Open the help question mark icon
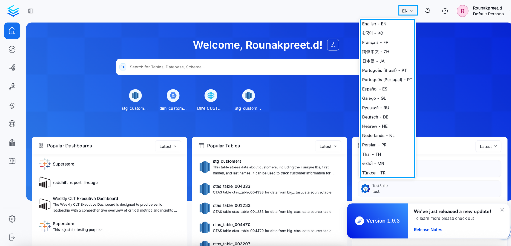Screen dimensions: 511x246 coord(445,11)
